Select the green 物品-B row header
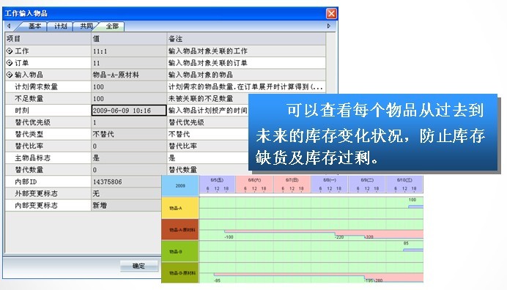 tap(180, 251)
